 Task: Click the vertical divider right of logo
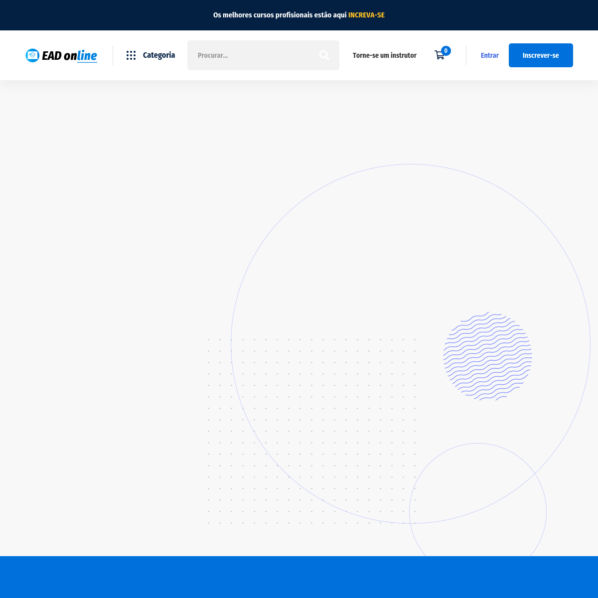pyautogui.click(x=113, y=55)
